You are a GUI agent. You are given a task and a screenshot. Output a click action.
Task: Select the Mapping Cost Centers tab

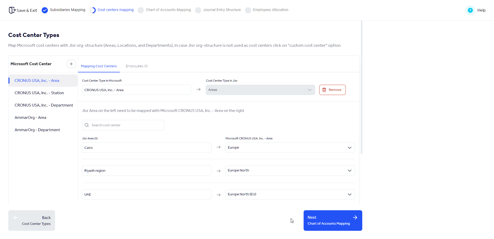[x=99, y=66]
